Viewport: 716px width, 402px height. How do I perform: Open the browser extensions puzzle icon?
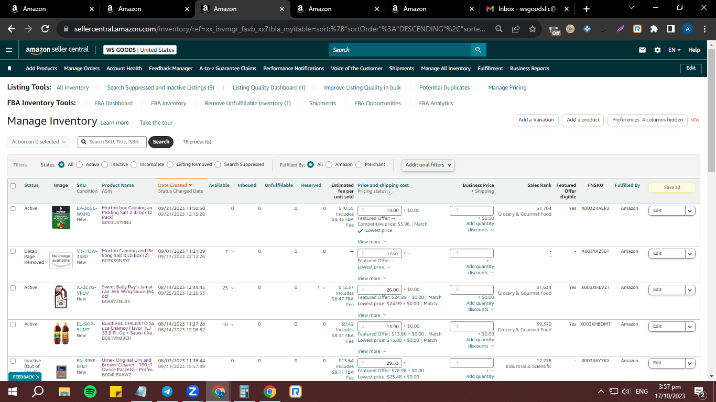click(654, 29)
